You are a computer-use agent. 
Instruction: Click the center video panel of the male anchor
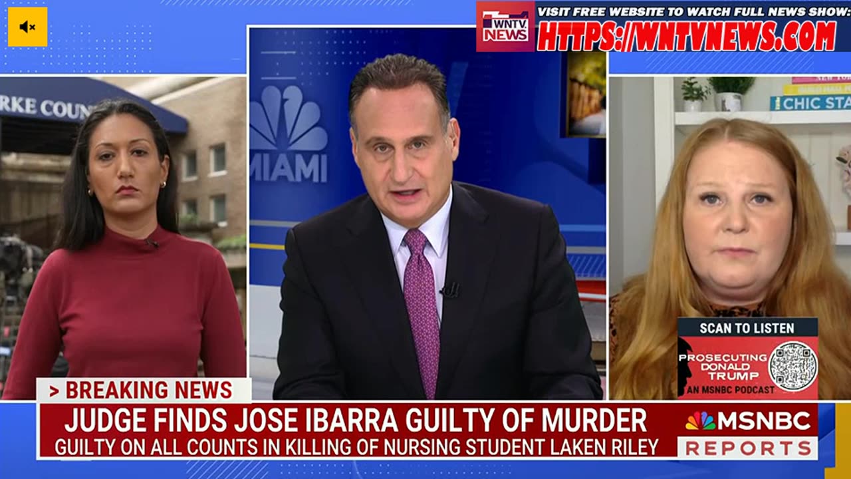click(x=428, y=213)
